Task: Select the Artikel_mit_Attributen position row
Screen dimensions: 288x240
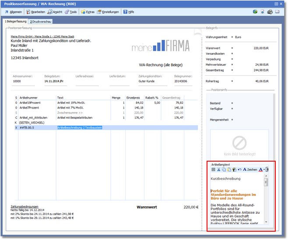Action: click(33, 117)
